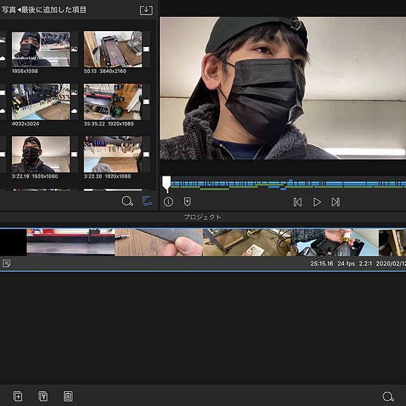406x406 pixels.
Task: Click the playhead on the mini timeline
Action: (166, 183)
